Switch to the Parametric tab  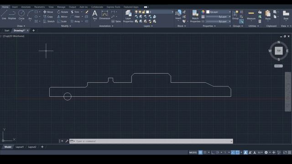pyautogui.click(x=39, y=7)
